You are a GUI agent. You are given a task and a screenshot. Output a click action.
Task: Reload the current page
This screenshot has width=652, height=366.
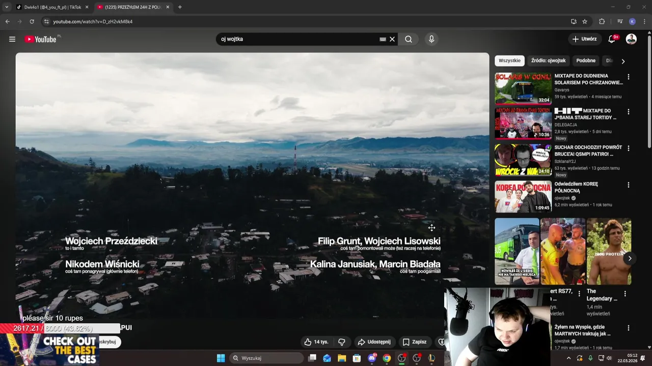[x=32, y=21]
